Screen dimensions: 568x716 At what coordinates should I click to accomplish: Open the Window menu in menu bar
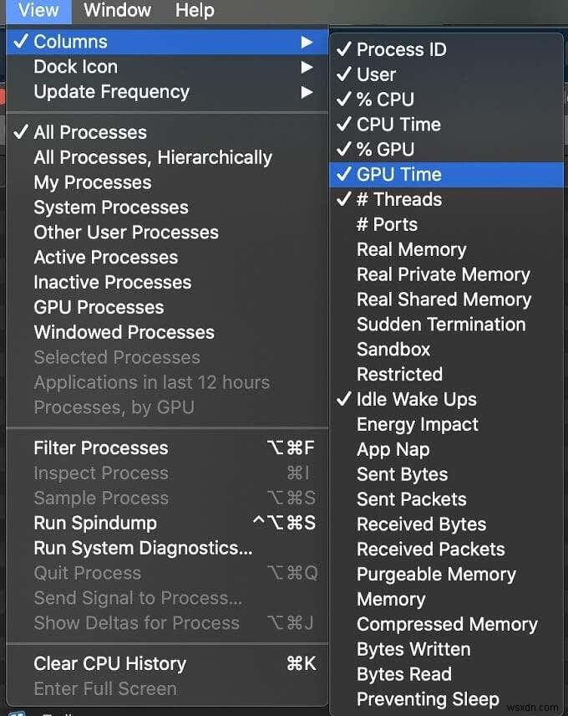point(117,11)
